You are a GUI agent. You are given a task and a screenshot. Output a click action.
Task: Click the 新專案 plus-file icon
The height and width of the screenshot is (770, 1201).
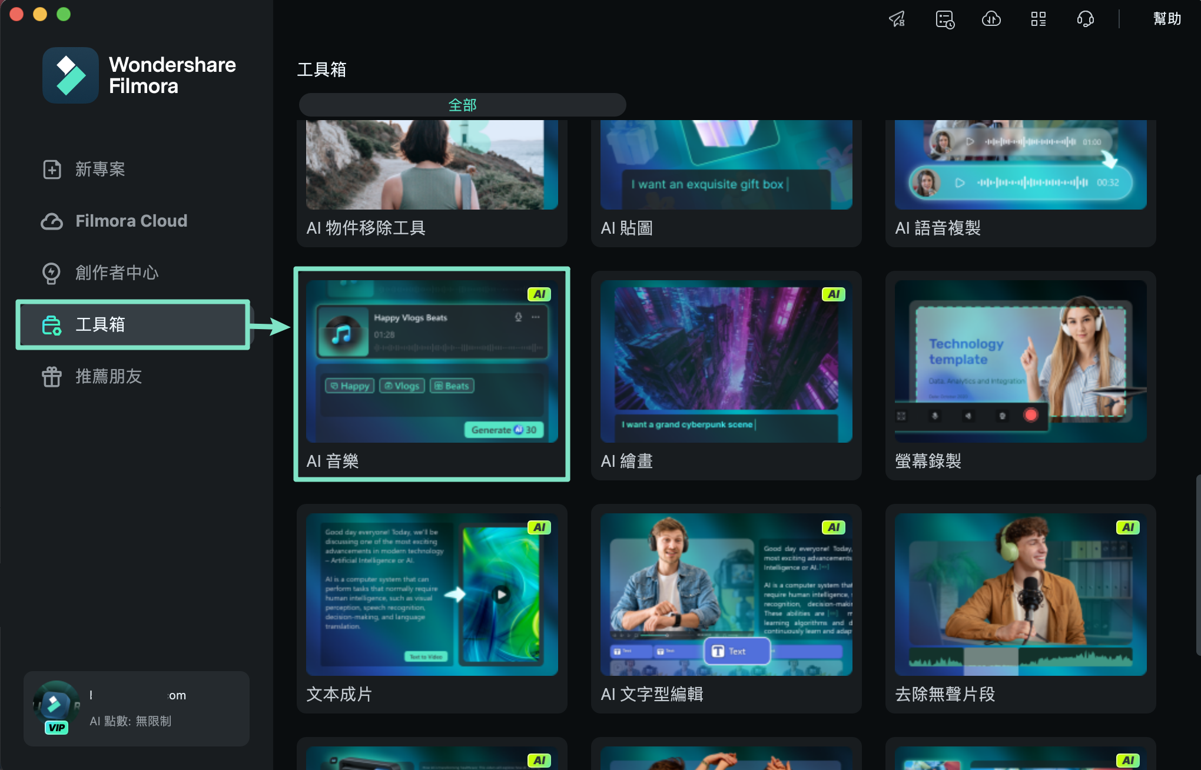point(52,170)
